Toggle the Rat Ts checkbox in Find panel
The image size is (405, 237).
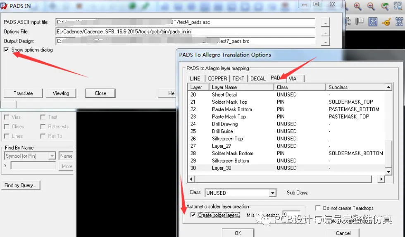click(x=43, y=136)
